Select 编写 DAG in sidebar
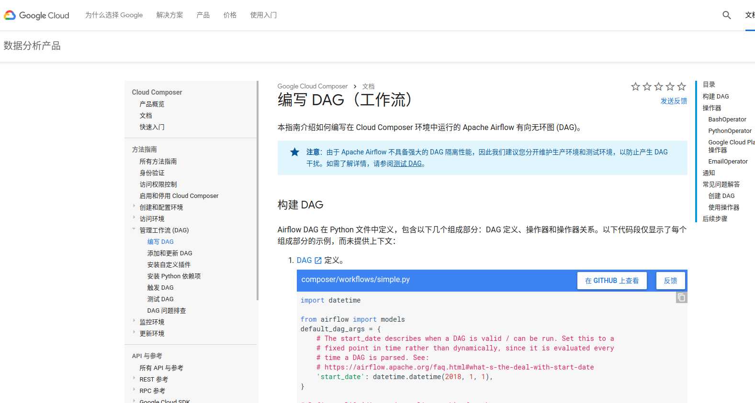The height and width of the screenshot is (403, 755). (x=160, y=242)
